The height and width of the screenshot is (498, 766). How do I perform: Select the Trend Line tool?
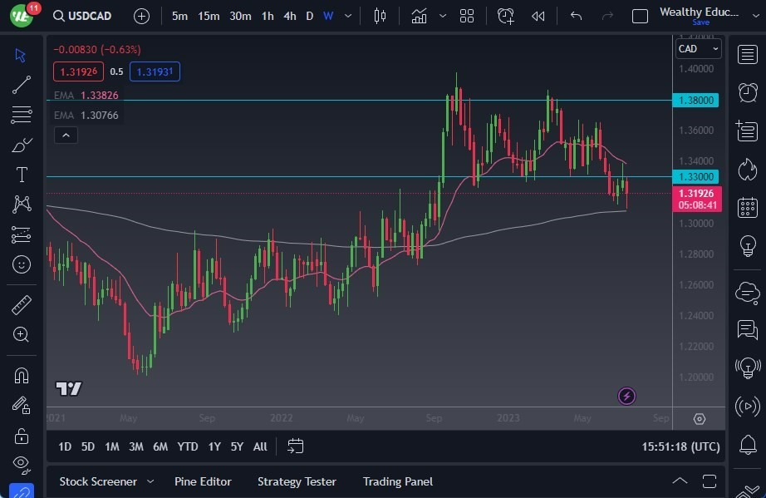(21, 85)
